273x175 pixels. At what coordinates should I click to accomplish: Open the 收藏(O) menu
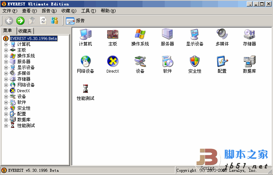69,11
